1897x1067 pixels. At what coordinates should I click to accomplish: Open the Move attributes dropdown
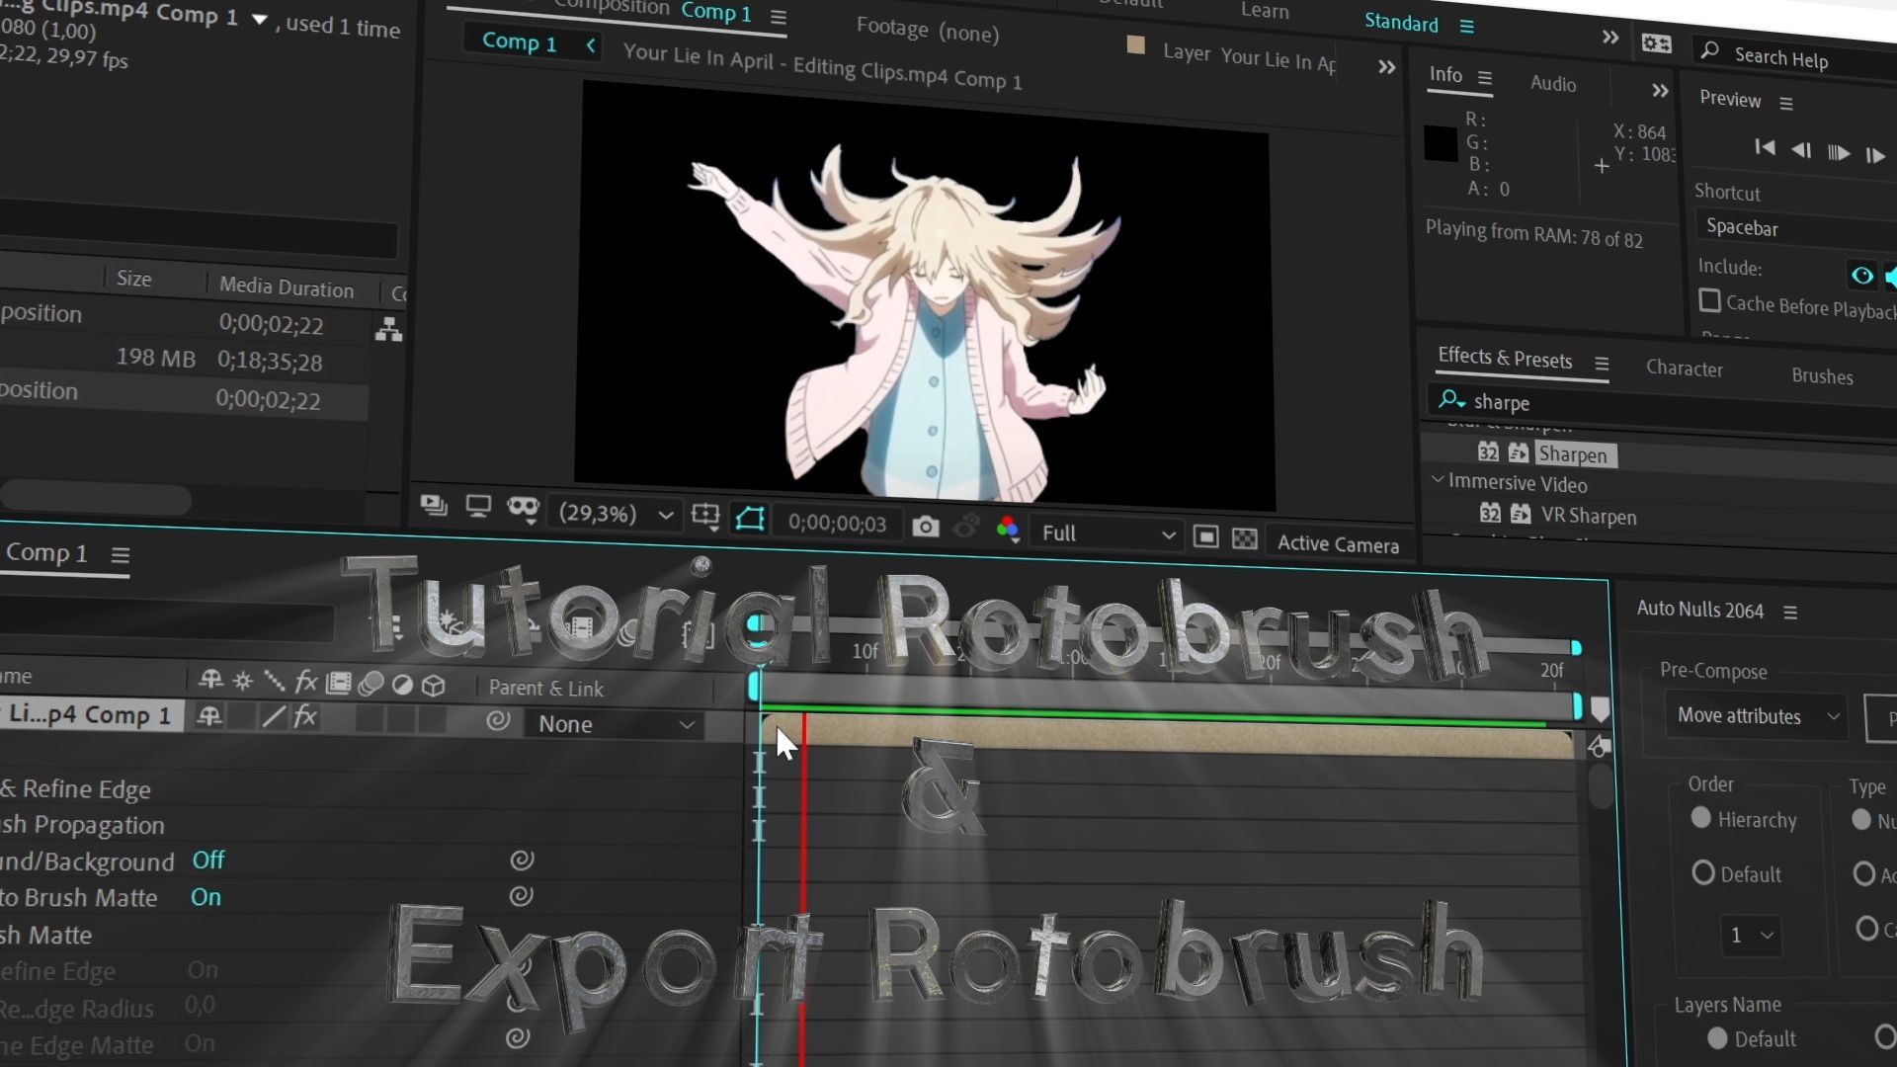[1756, 715]
